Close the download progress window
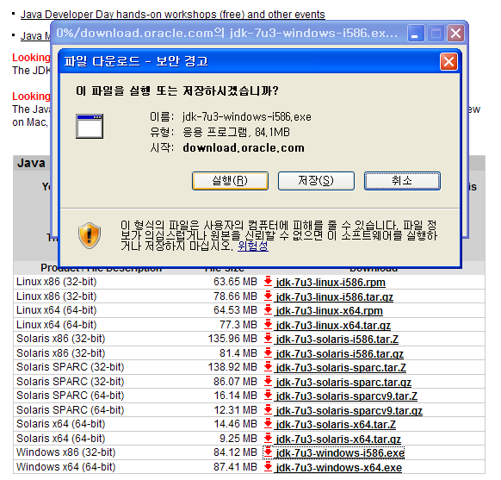Image resolution: width=501 pixels, height=480 pixels. coord(455,34)
